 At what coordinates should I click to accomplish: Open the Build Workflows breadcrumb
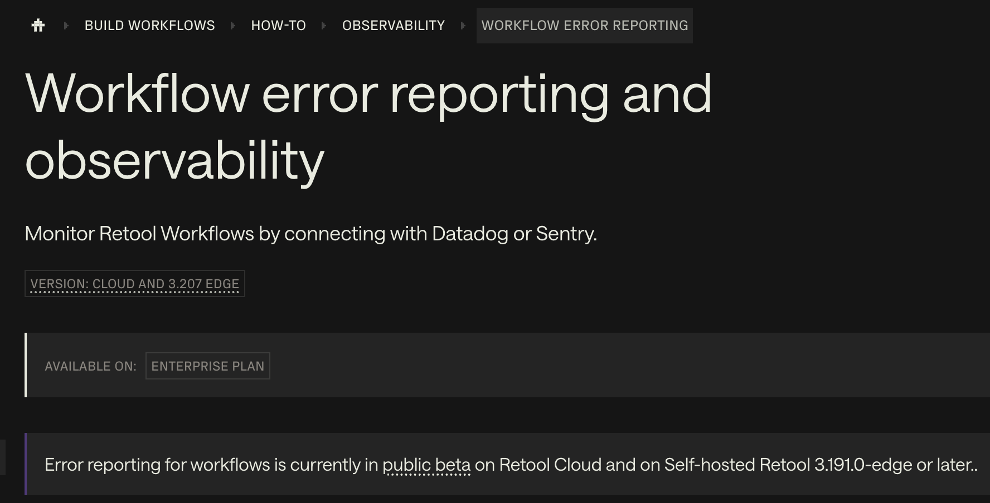click(x=149, y=26)
